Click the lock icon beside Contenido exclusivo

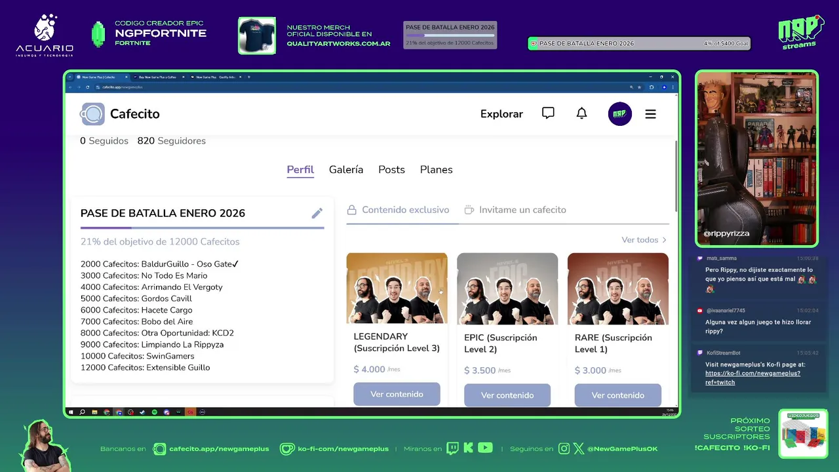click(x=352, y=210)
